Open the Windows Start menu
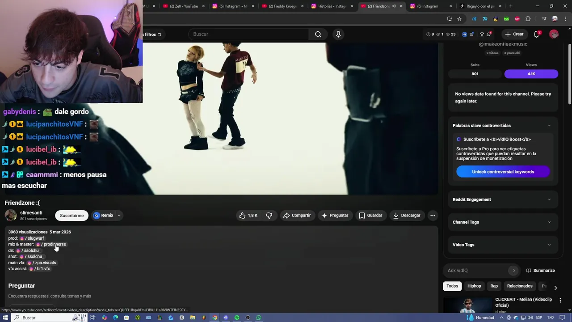The height and width of the screenshot is (322, 572). [x=5, y=318]
